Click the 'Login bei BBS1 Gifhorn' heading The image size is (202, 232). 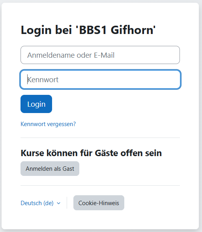click(x=88, y=30)
